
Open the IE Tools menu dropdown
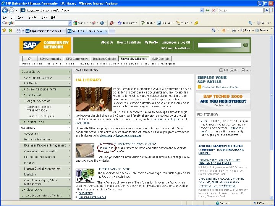point(262,31)
